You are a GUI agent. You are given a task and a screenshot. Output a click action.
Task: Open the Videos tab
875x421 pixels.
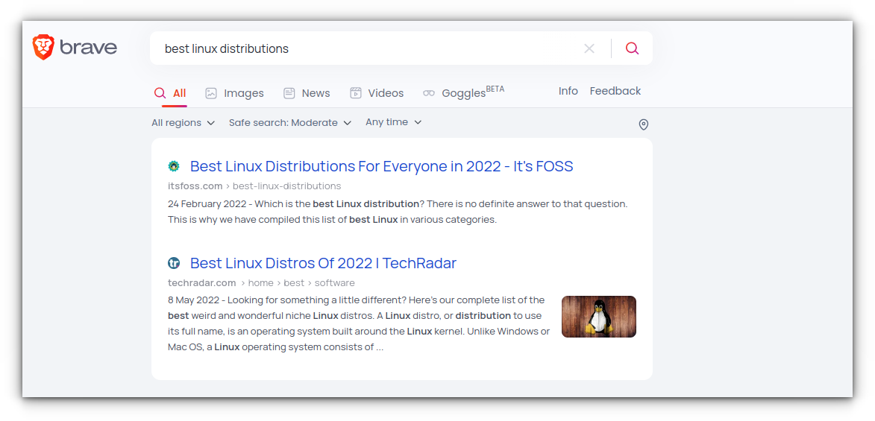pos(377,93)
